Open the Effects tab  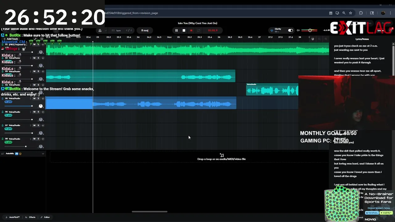point(30,217)
